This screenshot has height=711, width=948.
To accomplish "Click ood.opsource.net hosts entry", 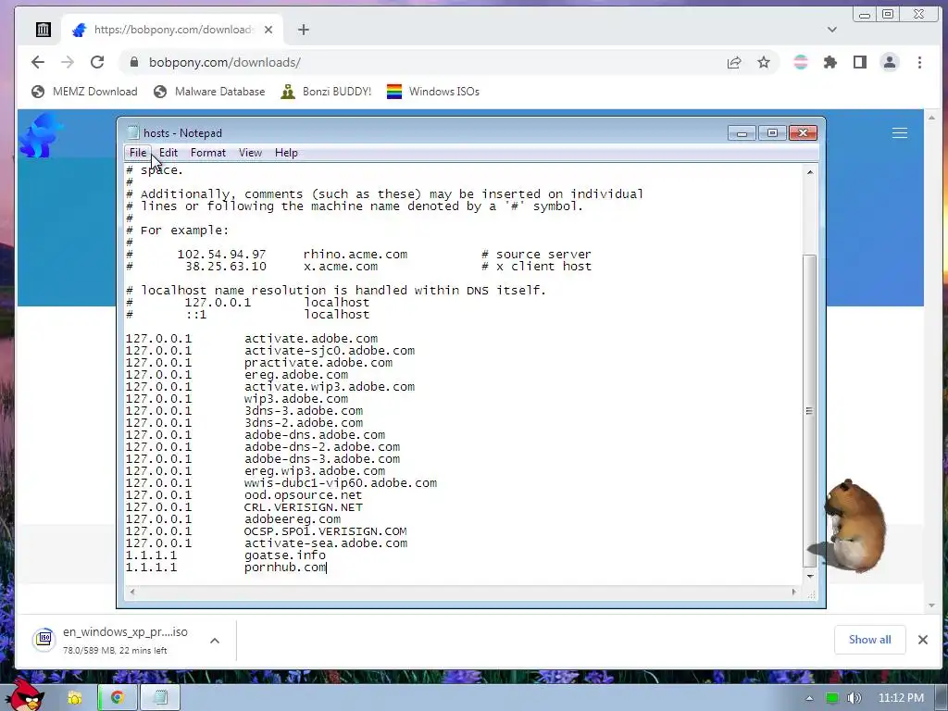I will click(243, 495).
